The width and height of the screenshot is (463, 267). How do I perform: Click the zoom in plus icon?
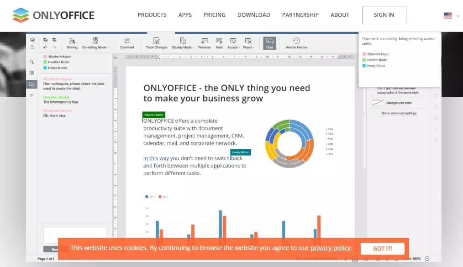pos(427,258)
